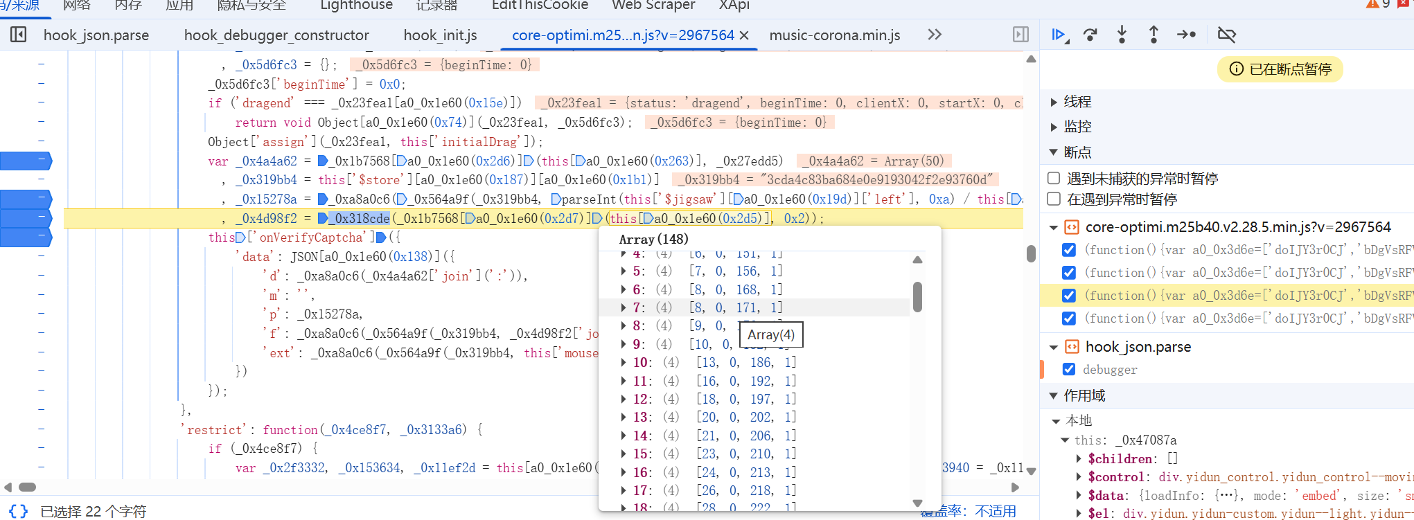The height and width of the screenshot is (520, 1414).
Task: Open the hook_debugger_constructor tab
Action: pyautogui.click(x=276, y=35)
